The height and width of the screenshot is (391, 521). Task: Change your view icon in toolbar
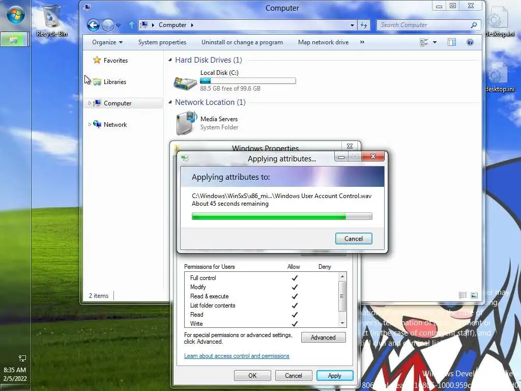(424, 42)
